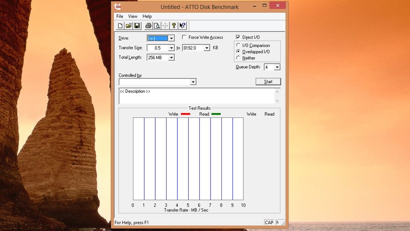Open Transfer Size maximum 8192.0 dropdown

pos(207,48)
